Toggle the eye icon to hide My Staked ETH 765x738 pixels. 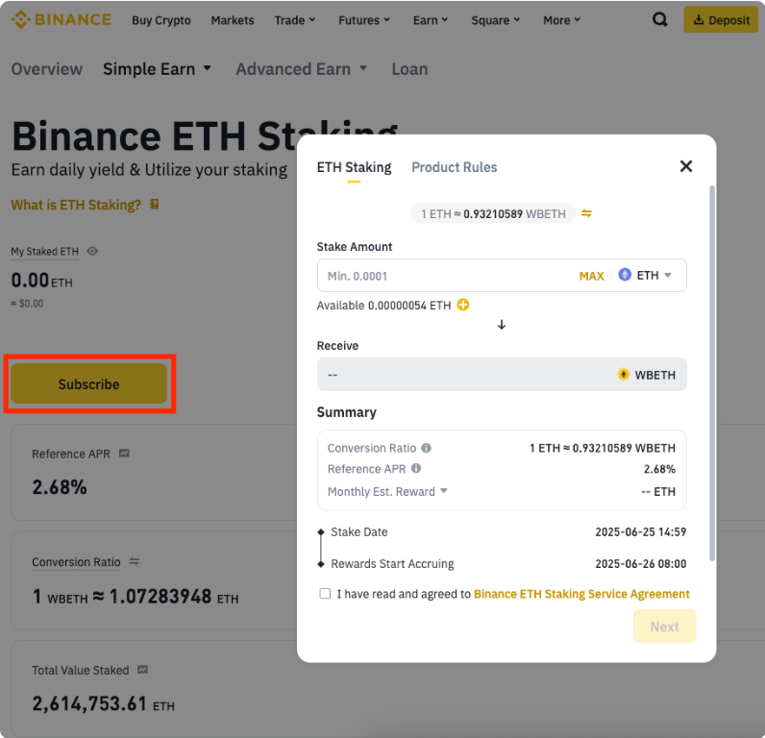[92, 252]
